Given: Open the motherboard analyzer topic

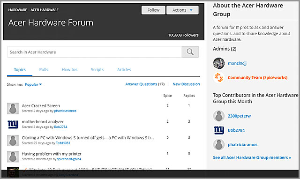Looking at the screenshot, I should [43, 122].
